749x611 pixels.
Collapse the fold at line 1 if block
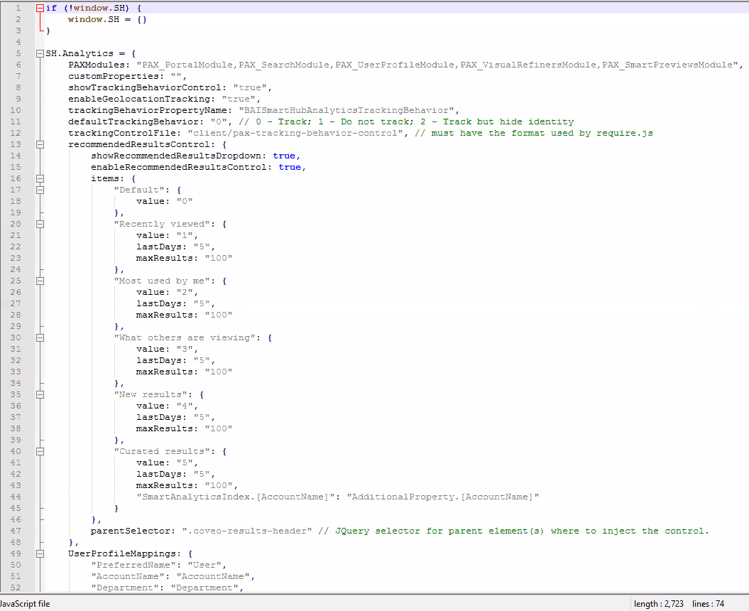tap(40, 8)
